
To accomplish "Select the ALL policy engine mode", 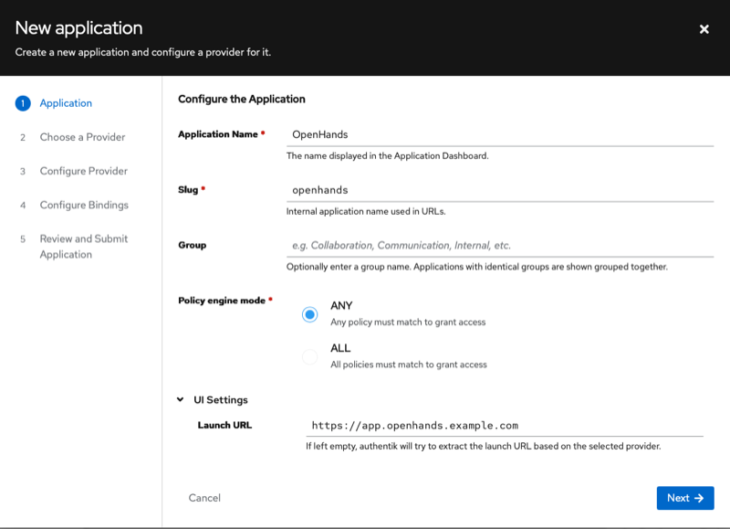I will point(309,357).
